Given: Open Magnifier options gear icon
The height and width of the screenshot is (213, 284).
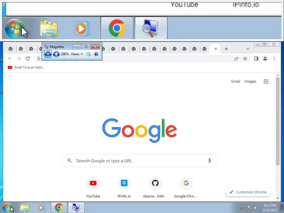Looking at the screenshot, I should 88,54.
